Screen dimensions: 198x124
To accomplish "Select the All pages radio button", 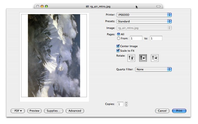I will (x=118, y=34).
